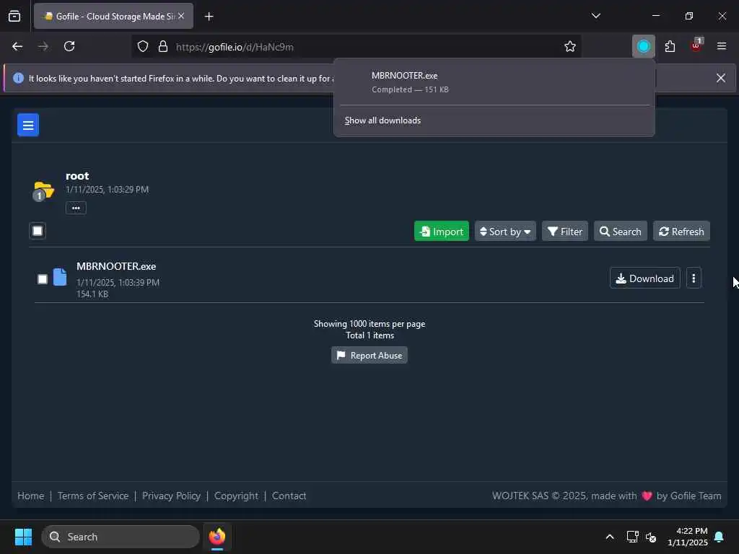Viewport: 739px width, 554px height.
Task: Click the Total 1 items text
Action: click(x=369, y=335)
